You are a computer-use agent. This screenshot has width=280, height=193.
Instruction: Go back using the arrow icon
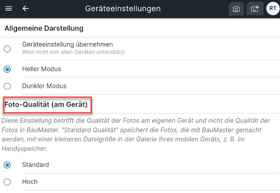point(26,8)
